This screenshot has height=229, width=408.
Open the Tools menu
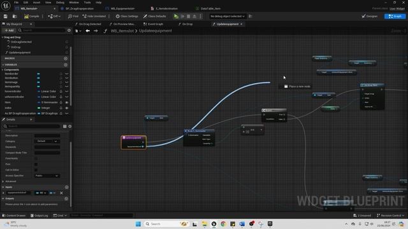[x=87, y=3]
